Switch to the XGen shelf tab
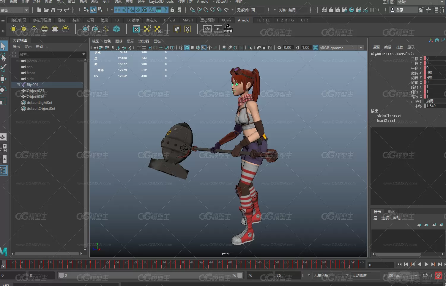Screen dimensions: 446x286 [x=226, y=20]
